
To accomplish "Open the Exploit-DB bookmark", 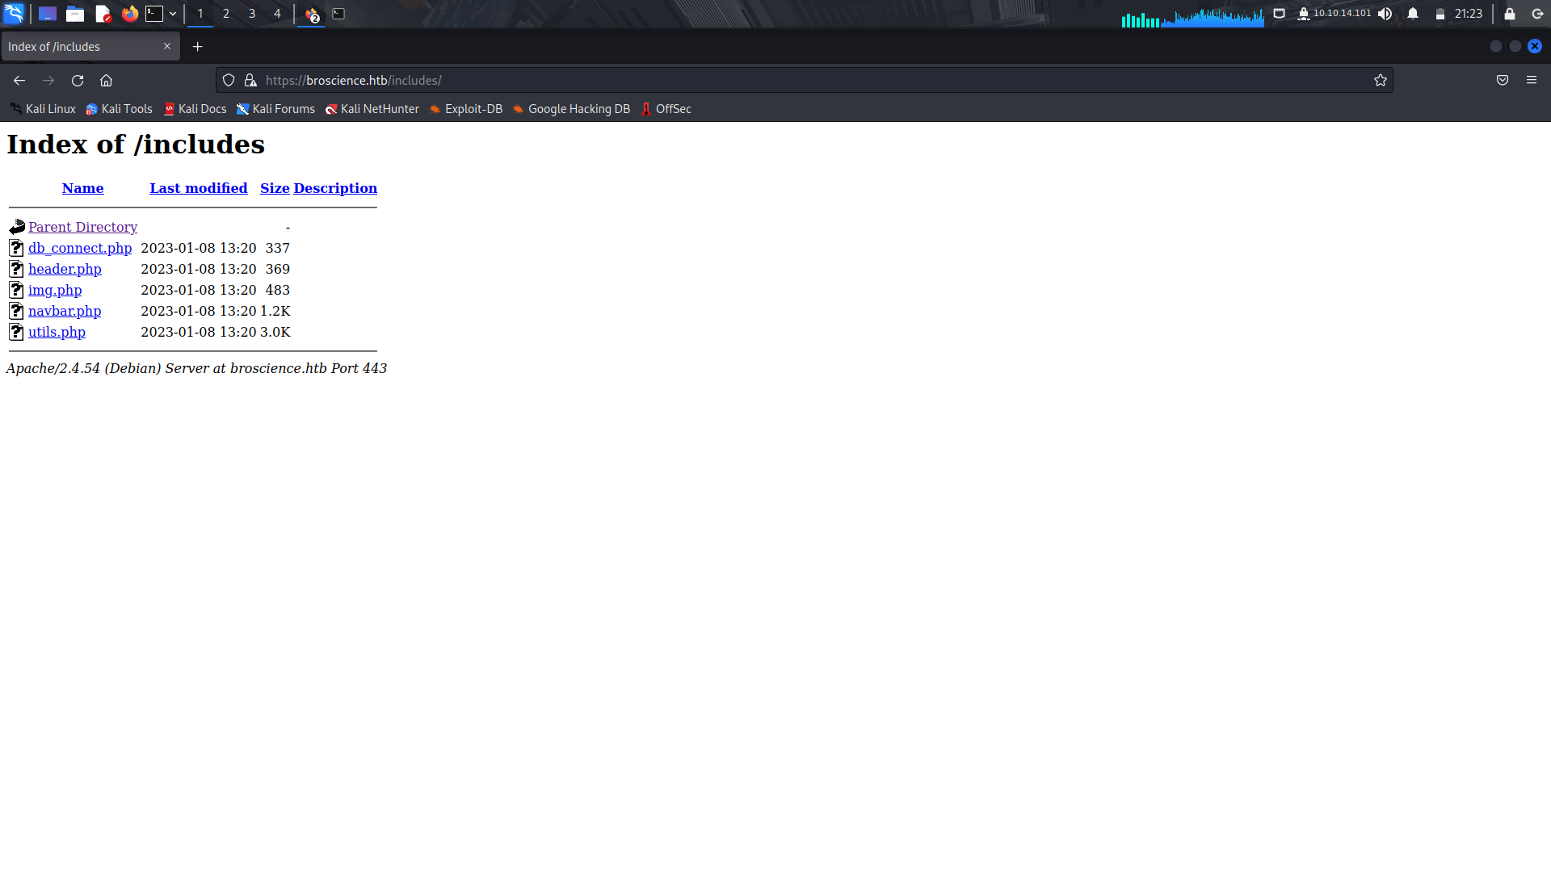I will pyautogui.click(x=473, y=109).
